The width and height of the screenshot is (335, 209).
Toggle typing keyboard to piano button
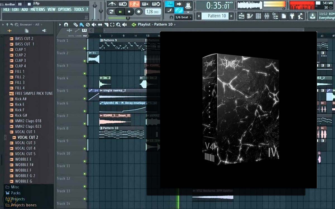click(169, 4)
